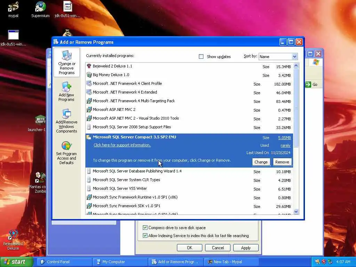The height and width of the screenshot is (267, 356).
Task: Click SQL Server 2008 Setup Support Files icon
Action: (x=89, y=127)
